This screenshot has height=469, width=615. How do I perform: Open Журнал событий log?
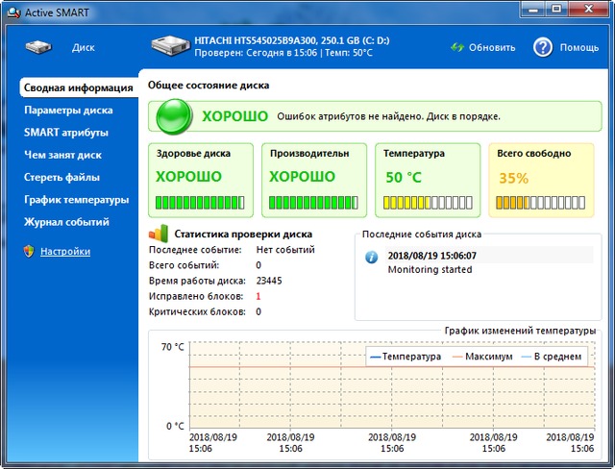[x=66, y=222]
